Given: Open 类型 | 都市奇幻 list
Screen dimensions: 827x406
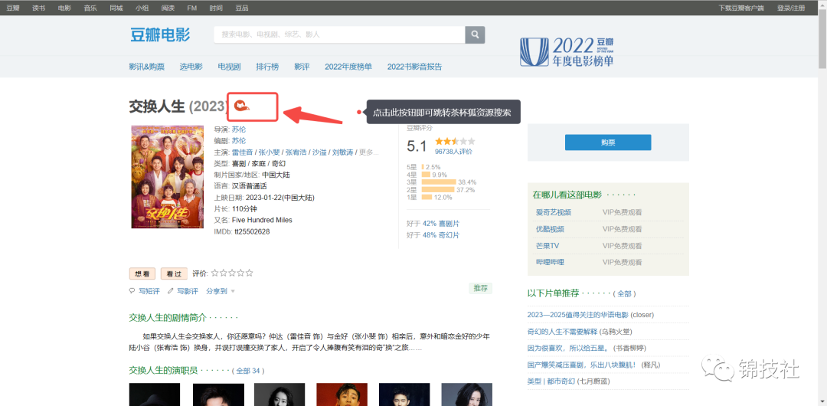Looking at the screenshot, I should point(551,381).
